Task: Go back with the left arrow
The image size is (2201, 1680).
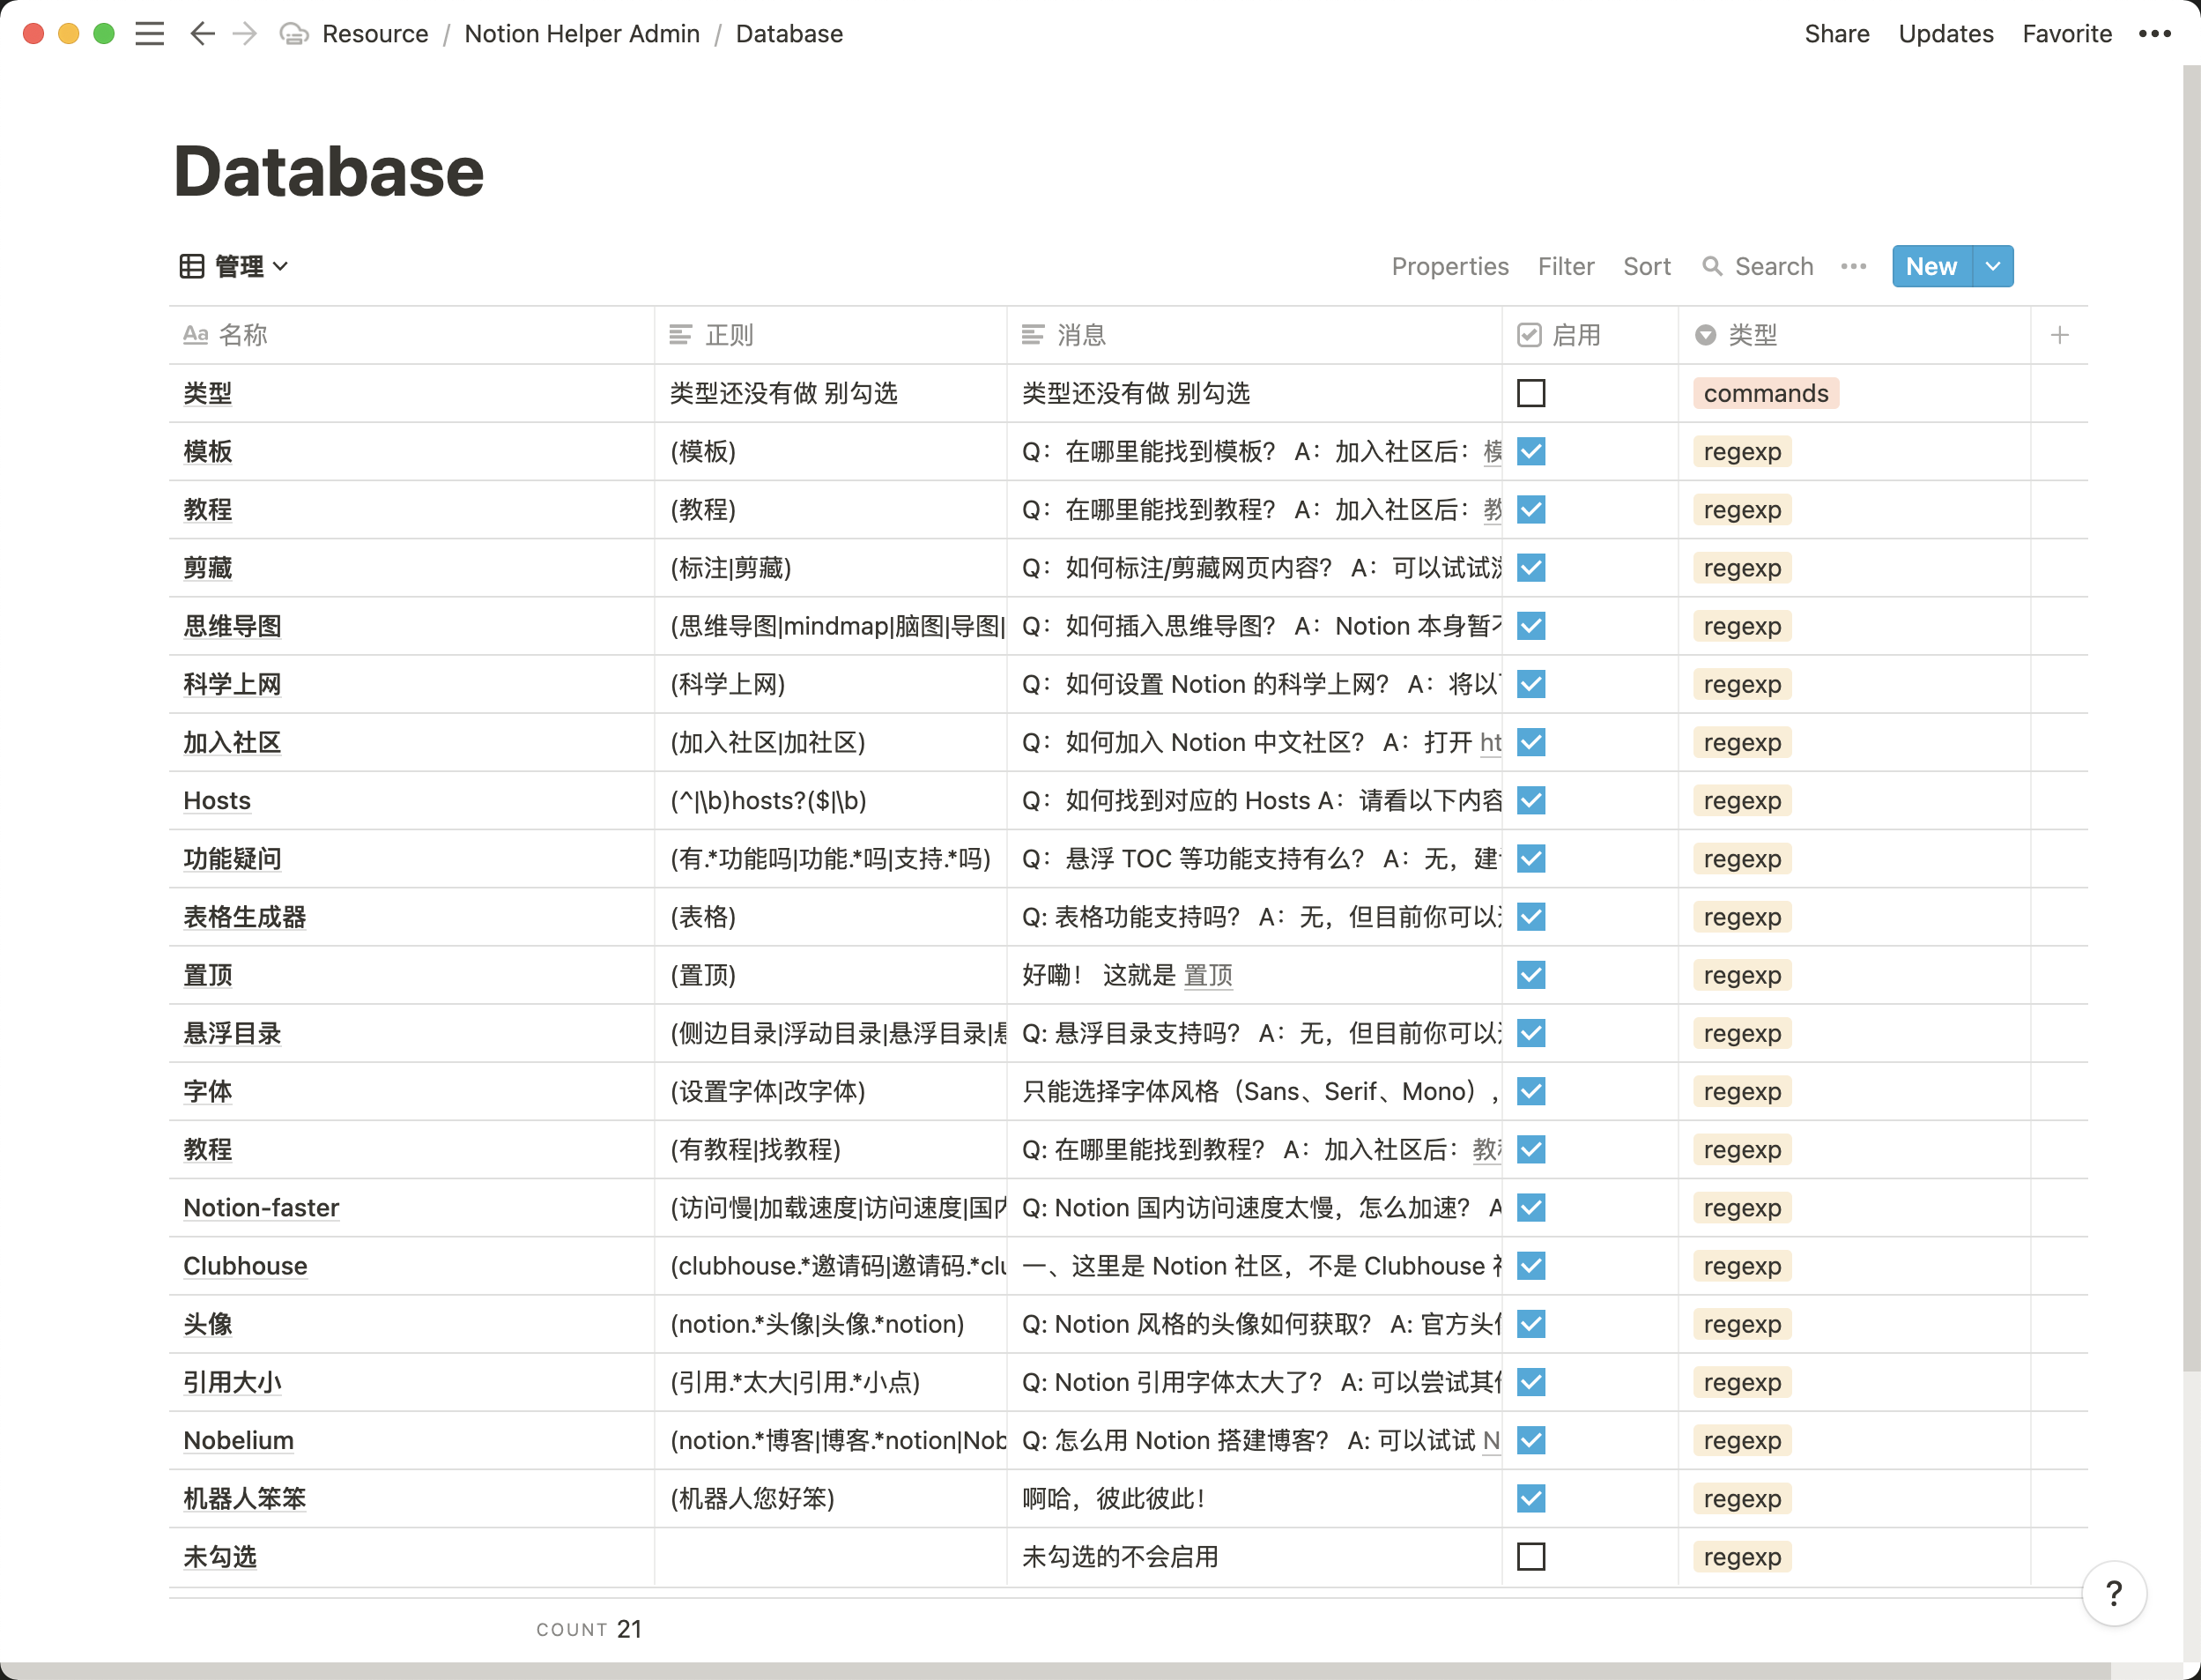Action: click(202, 34)
